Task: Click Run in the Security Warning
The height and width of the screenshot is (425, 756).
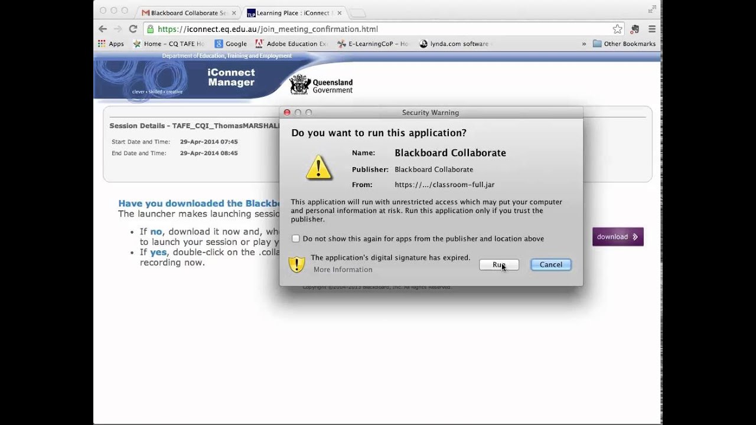Action: [499, 264]
